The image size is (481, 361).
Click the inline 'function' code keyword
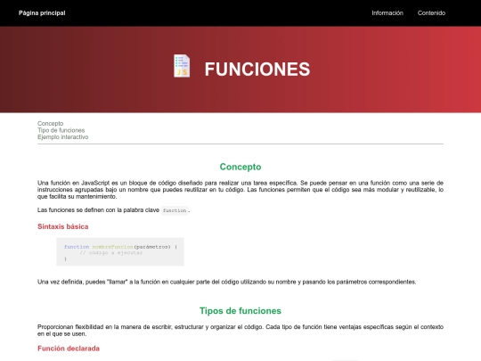[175, 210]
